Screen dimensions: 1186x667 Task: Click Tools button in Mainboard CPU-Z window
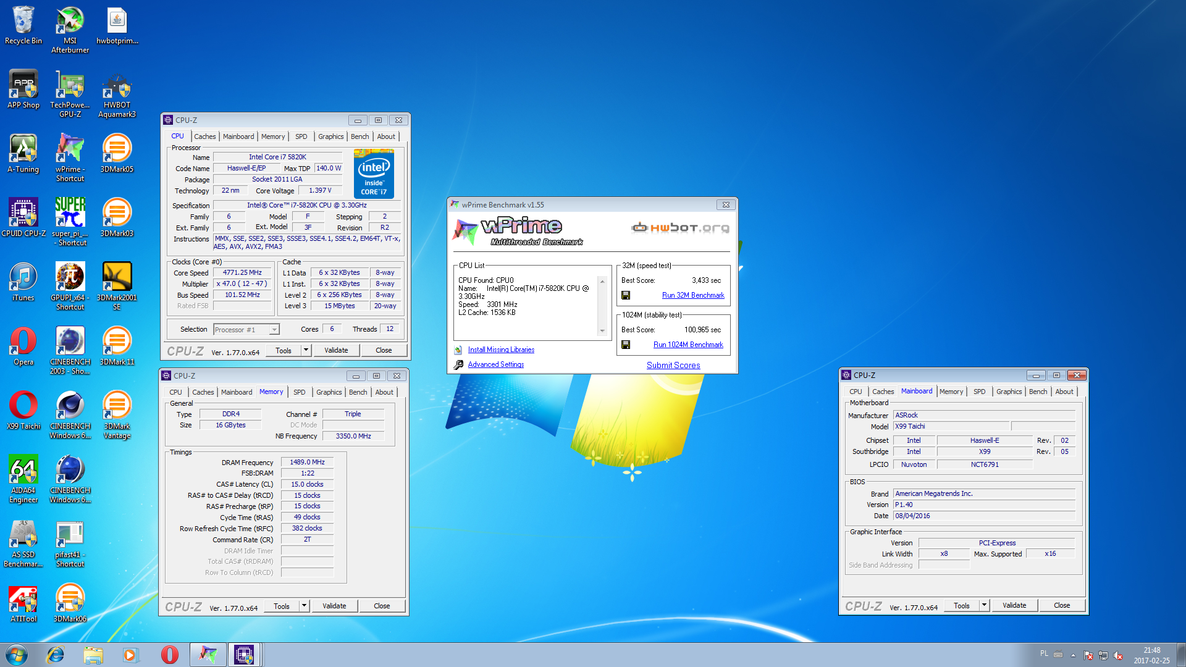tap(962, 605)
